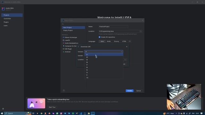
Task: Click the taskbar Search box
Action: [18, 113]
